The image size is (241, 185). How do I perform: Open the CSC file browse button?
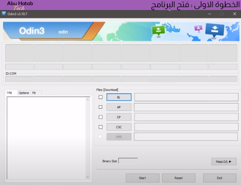click(119, 127)
